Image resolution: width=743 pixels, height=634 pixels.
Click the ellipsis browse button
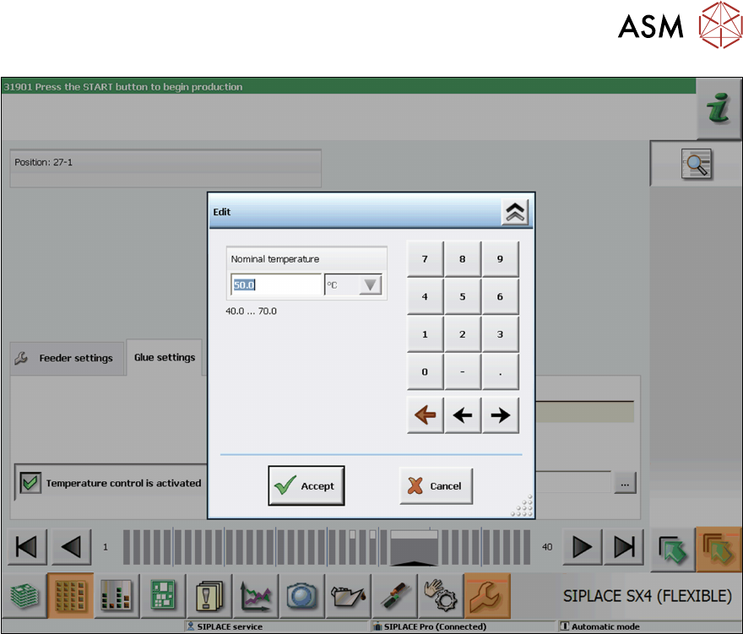tap(625, 485)
